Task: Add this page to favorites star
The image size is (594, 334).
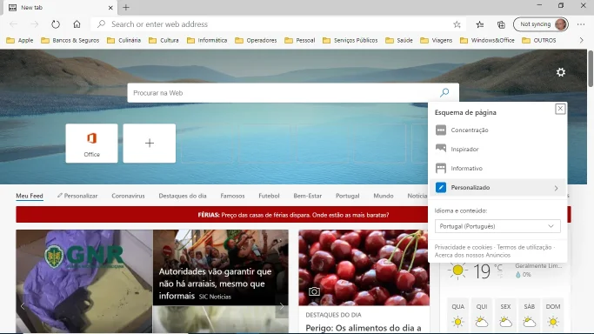Action: pyautogui.click(x=457, y=24)
